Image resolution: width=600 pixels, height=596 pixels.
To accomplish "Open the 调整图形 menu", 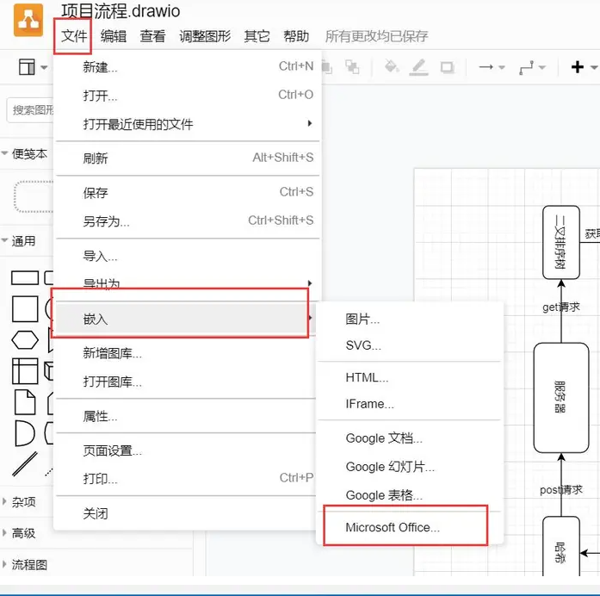I will 205,36.
